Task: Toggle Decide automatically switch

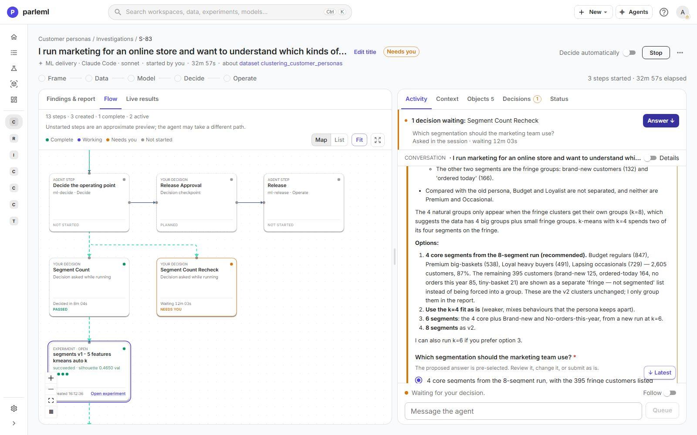Action: click(x=629, y=53)
